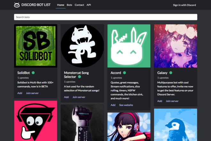The height and width of the screenshot is (141, 211).
Task: Click Accord's green online status dot
Action: tap(124, 73)
